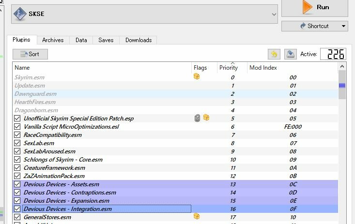Viewport: 355px width, 224px height.
Task: Click the Sort button icon
Action: pyautogui.click(x=24, y=54)
